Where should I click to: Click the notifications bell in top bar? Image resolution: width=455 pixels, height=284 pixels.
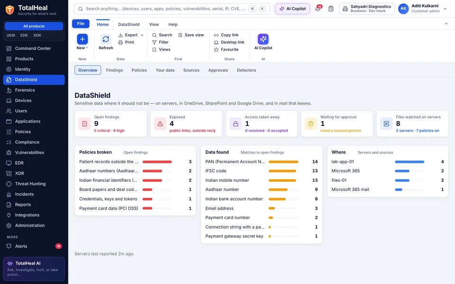pos(318,9)
